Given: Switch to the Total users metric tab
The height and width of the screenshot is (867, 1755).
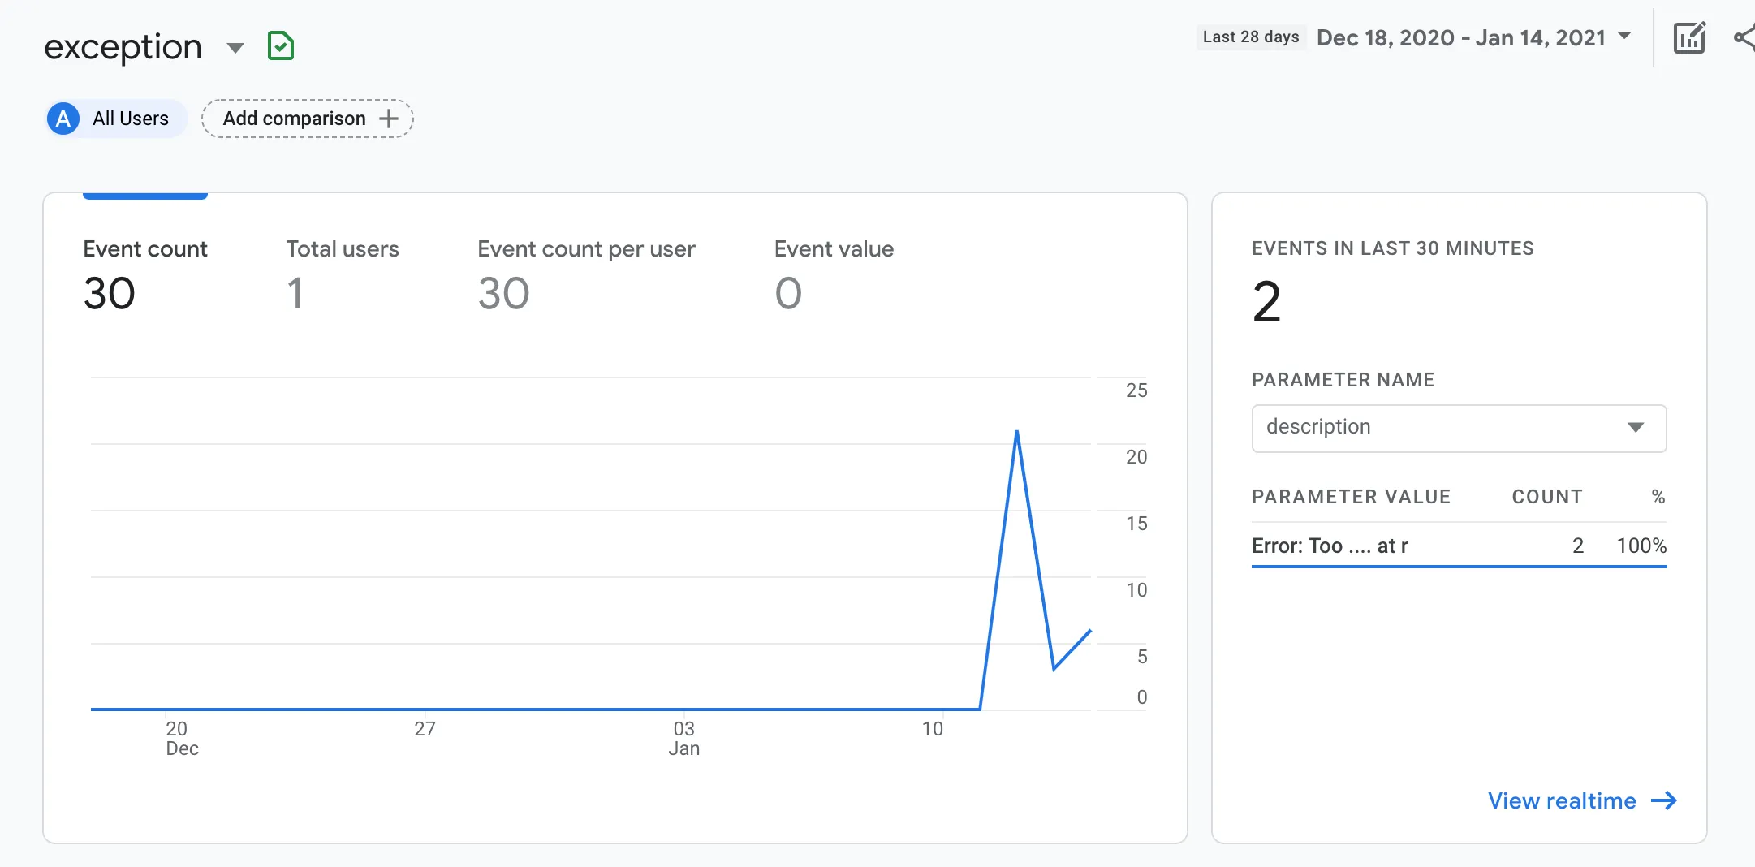Looking at the screenshot, I should 342,274.
